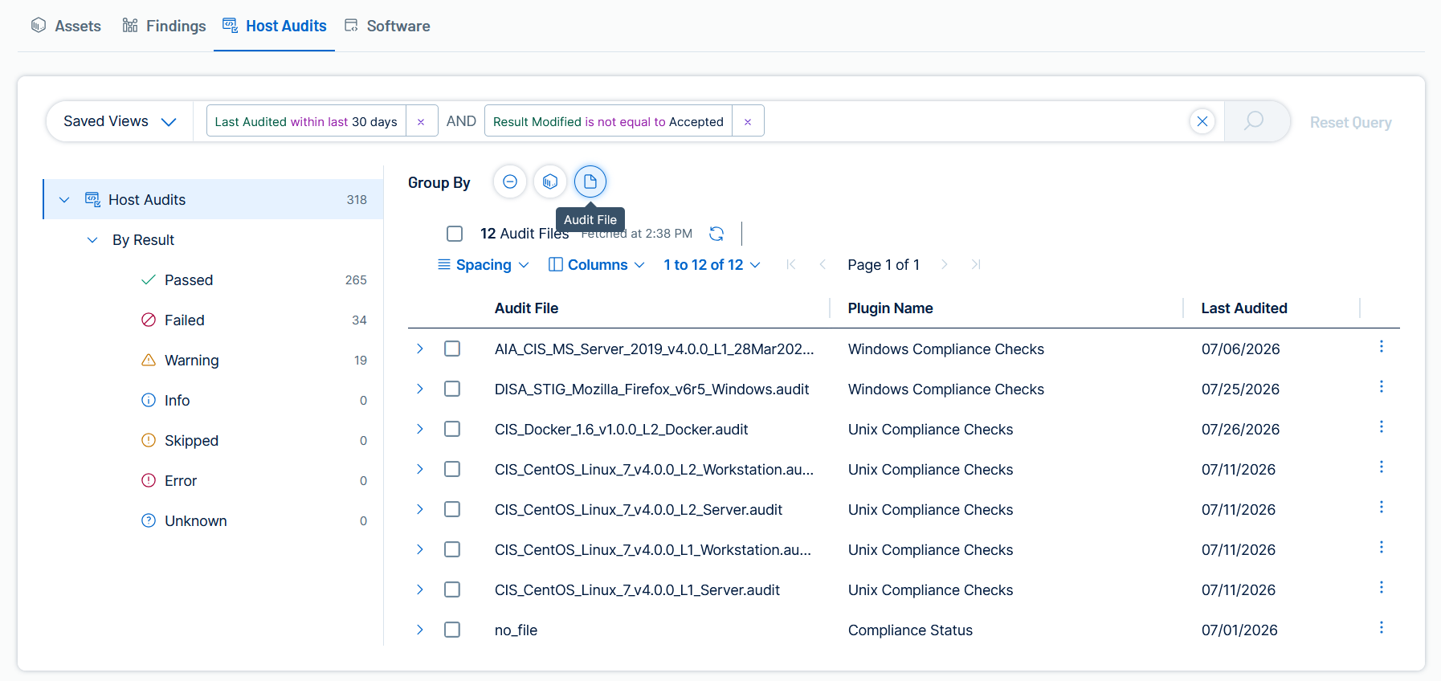Open row menu for CentOS L2_Workstation audit
This screenshot has height=681, width=1441.
[x=1382, y=467]
